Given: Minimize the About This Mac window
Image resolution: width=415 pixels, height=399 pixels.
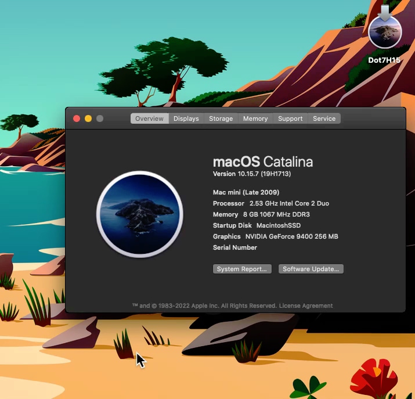Looking at the screenshot, I should click(x=88, y=118).
